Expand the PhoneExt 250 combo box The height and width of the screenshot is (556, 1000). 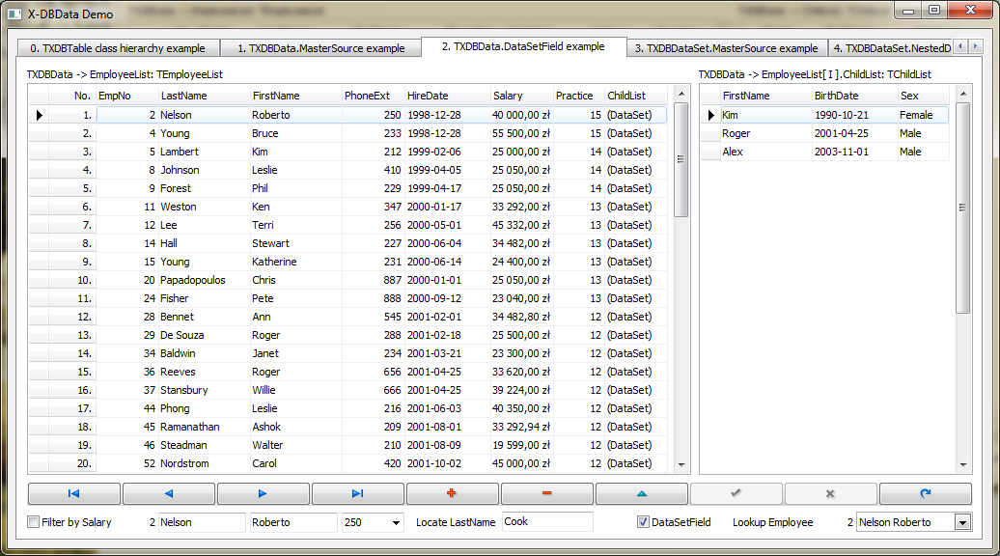pos(395,522)
